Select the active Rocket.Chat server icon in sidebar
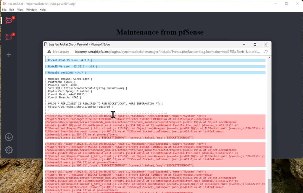 9,20
